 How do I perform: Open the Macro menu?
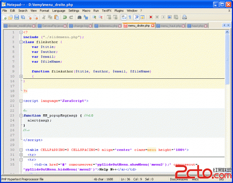pos(86,11)
